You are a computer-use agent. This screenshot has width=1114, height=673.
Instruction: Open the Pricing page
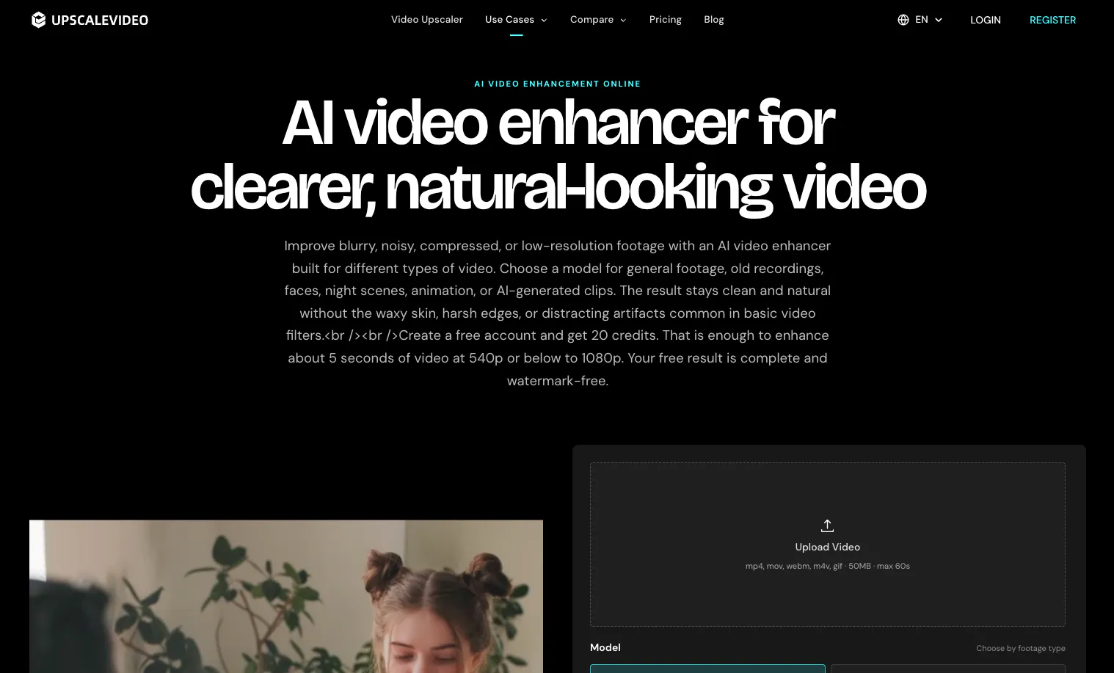666,20
